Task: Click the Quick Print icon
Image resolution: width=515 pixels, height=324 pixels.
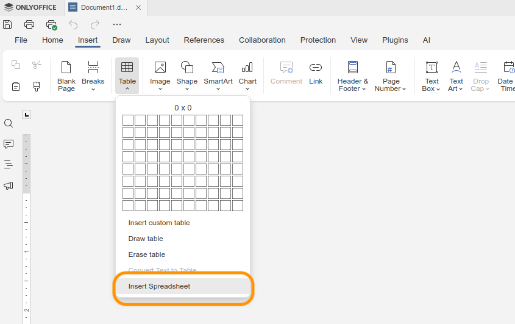Action: tap(51, 24)
